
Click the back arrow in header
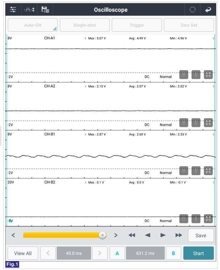208,10
